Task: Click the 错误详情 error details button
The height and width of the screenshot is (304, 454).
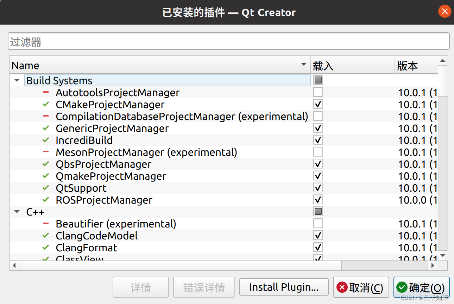Action: pos(204,287)
